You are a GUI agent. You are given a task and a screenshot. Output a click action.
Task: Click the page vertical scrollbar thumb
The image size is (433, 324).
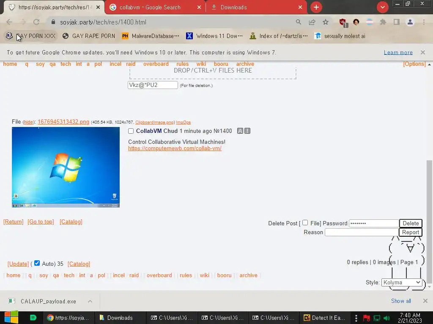point(429,221)
